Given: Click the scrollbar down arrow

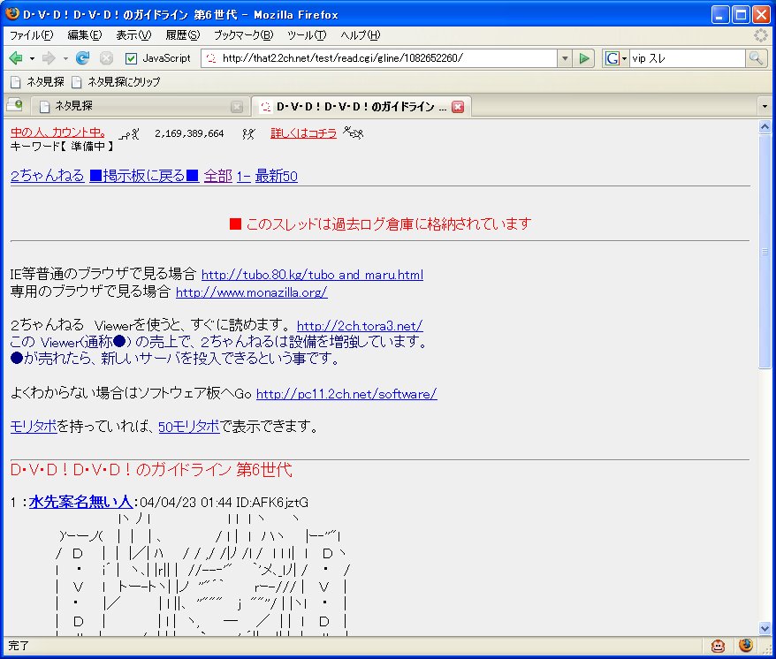Looking at the screenshot, I should point(765,628).
